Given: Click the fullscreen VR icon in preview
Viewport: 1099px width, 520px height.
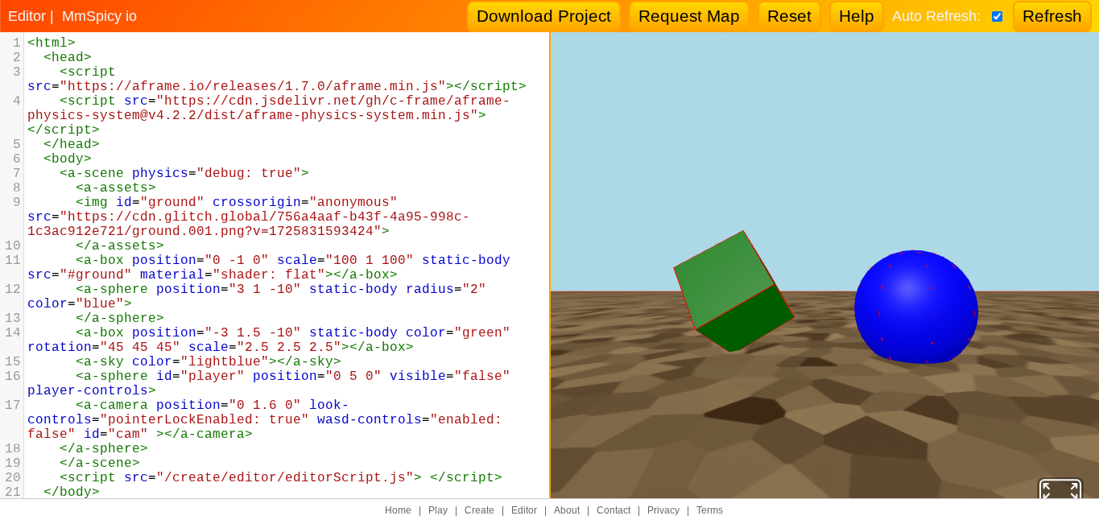Looking at the screenshot, I should 1060,489.
